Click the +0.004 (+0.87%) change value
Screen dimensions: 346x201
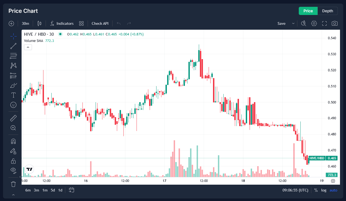[131, 34]
